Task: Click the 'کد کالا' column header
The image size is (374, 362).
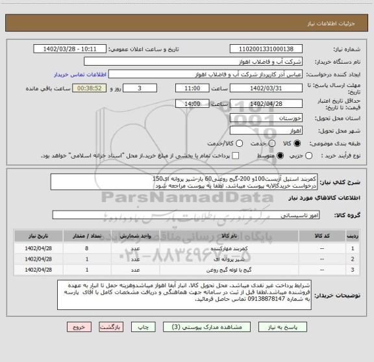Action: pyautogui.click(x=322, y=236)
